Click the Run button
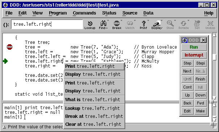The width and height of the screenshot is (219, 132). click(x=194, y=47)
